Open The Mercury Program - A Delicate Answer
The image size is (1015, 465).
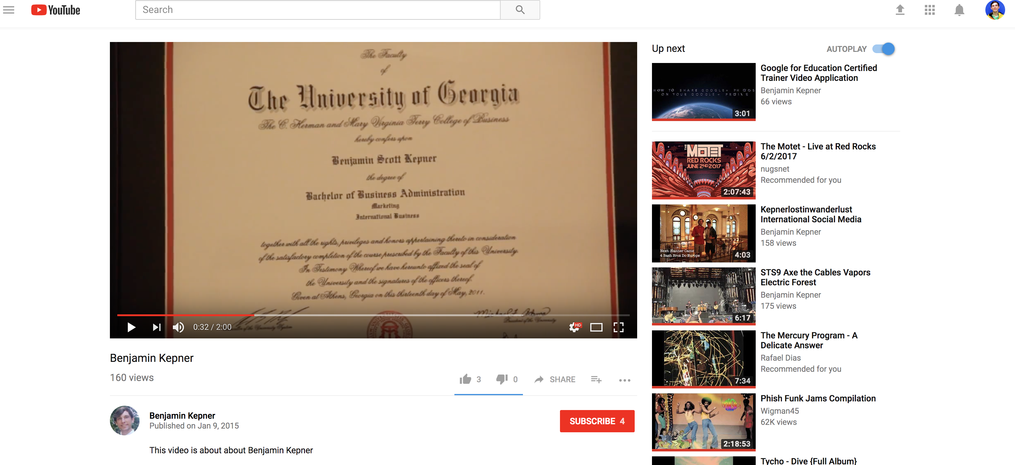click(808, 340)
